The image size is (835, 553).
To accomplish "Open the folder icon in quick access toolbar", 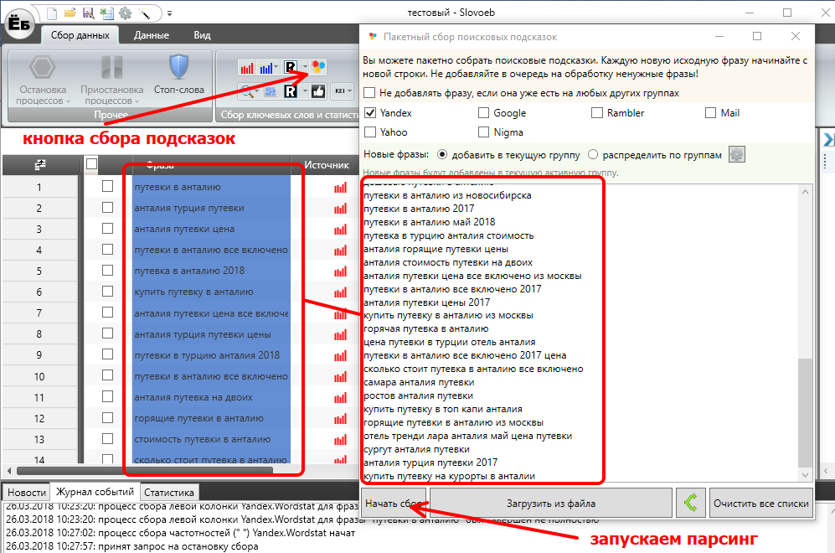I will [x=70, y=13].
